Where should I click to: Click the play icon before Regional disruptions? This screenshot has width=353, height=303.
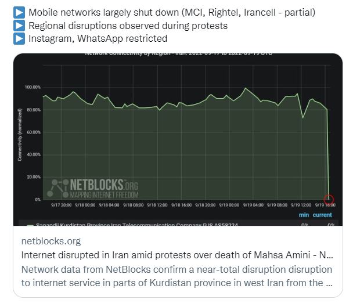[x=19, y=26]
